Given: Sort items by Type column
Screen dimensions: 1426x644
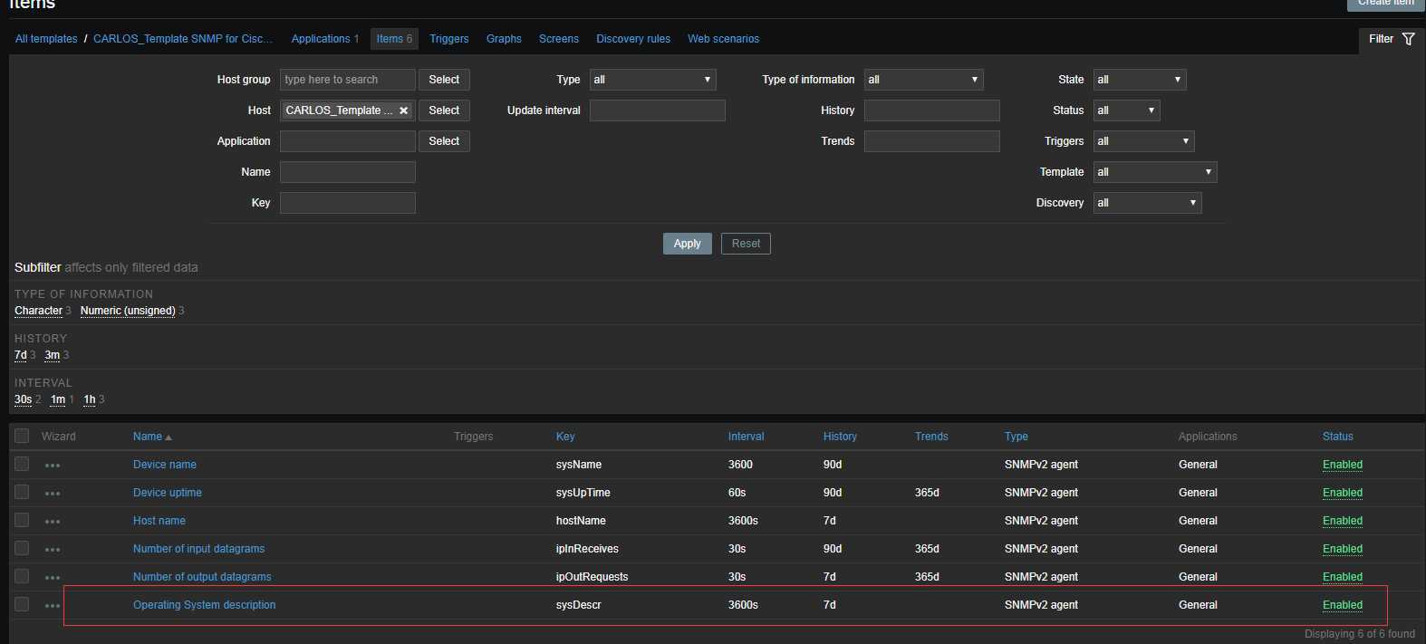Looking at the screenshot, I should (x=1017, y=437).
